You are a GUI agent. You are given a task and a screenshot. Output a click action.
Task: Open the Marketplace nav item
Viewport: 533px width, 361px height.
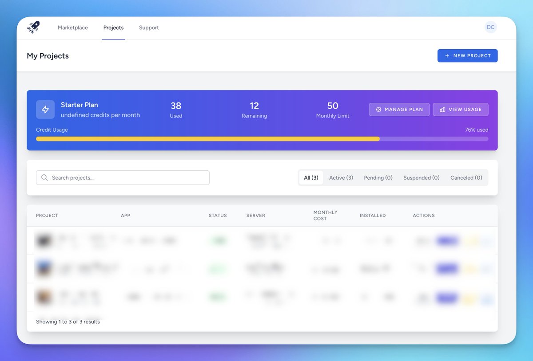point(73,27)
